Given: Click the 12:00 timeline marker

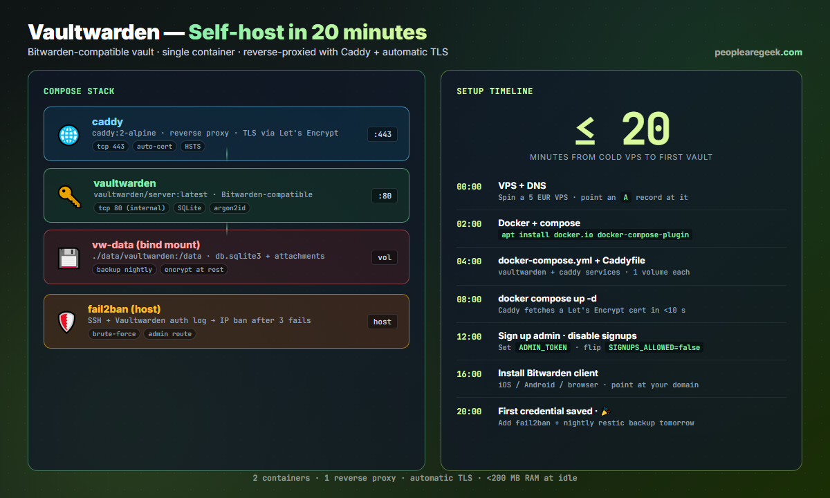Looking at the screenshot, I should coord(469,337).
